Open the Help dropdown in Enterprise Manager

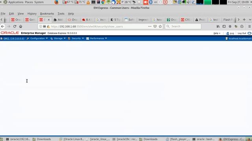click(217, 33)
